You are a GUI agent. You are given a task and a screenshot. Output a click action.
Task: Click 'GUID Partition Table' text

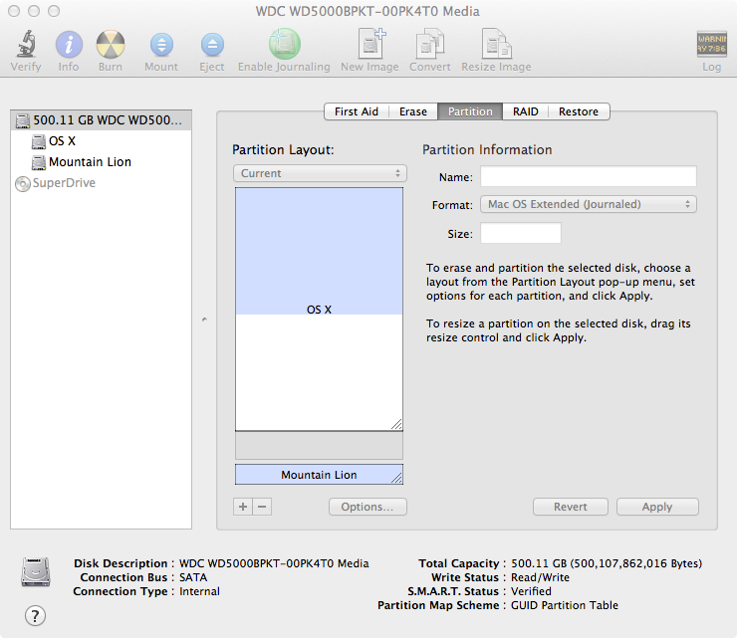[565, 605]
